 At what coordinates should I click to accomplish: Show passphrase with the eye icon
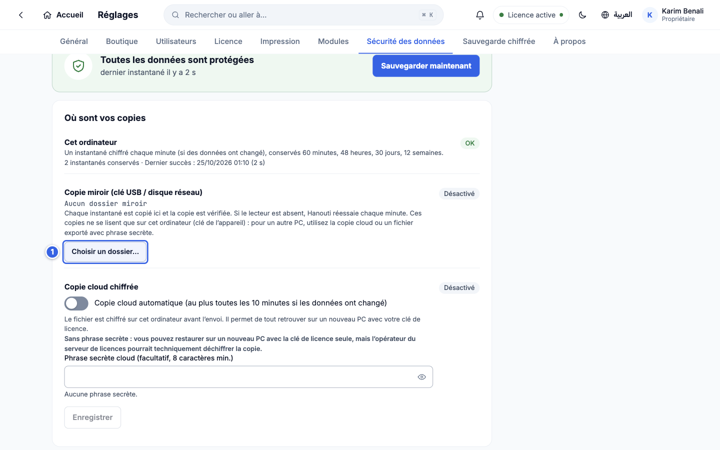point(422,377)
